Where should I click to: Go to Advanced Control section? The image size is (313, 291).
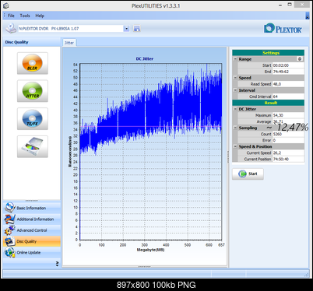point(32,230)
